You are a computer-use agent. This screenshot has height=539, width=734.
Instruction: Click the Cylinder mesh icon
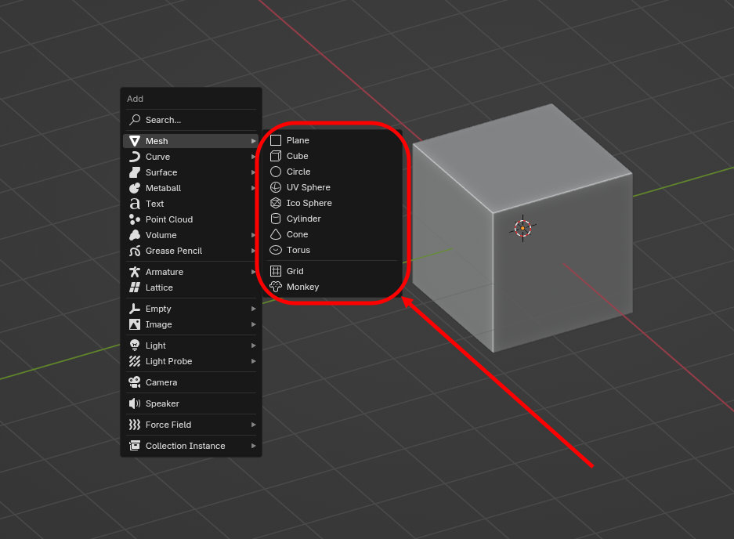[x=276, y=219]
